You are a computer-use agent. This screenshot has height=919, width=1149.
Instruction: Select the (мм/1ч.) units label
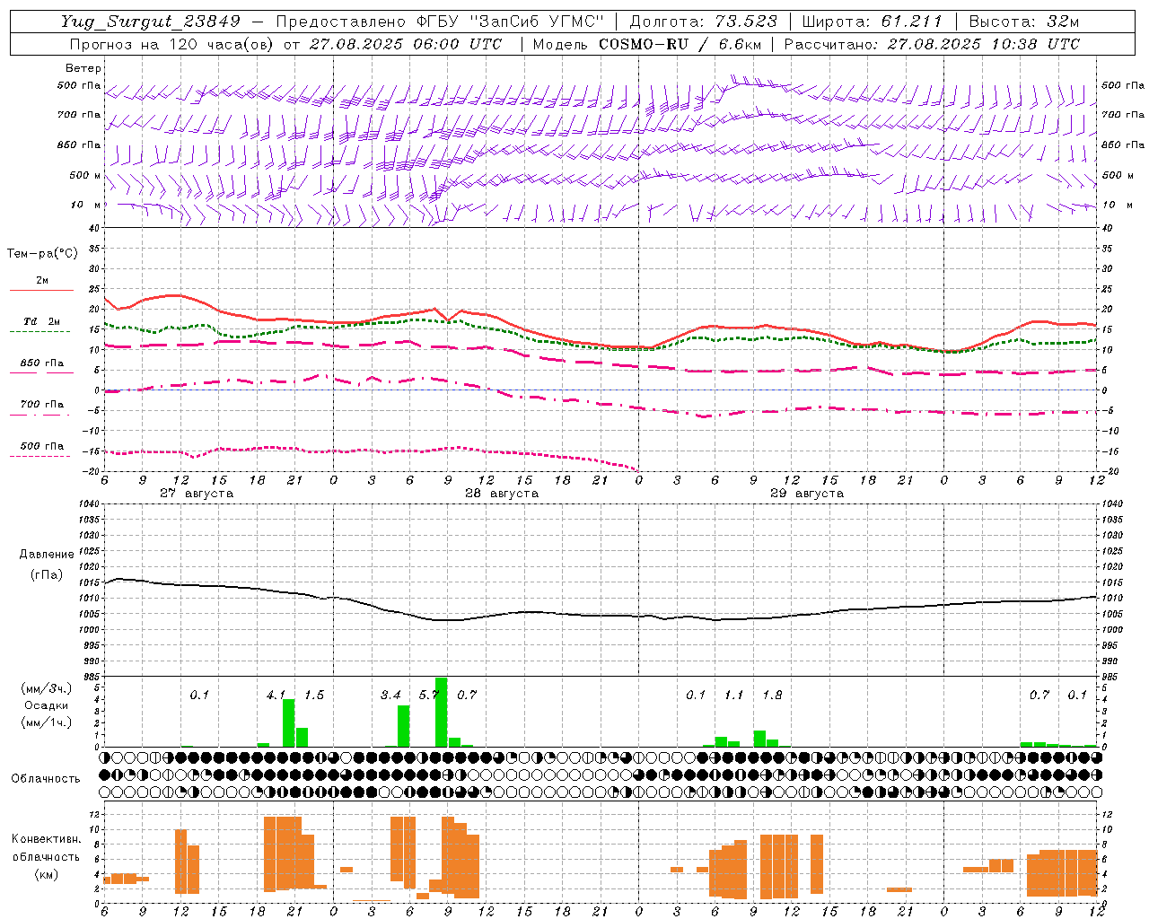pos(47,722)
